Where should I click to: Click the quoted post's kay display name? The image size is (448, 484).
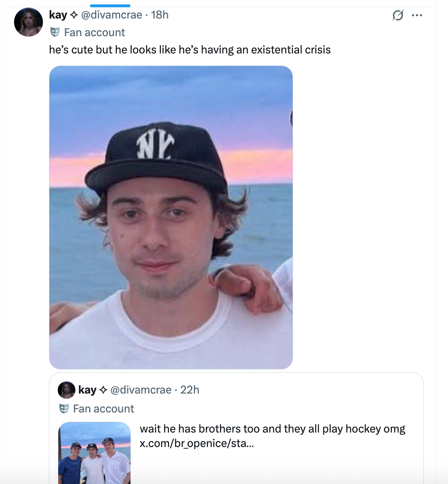[87, 390]
